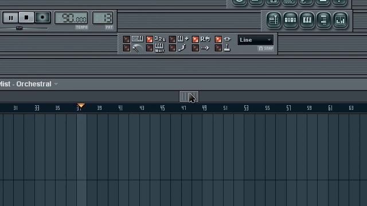Viewport: 367px width, 206px height.
Task: Click bar 53 on the timeline ruler
Action: 246,108
